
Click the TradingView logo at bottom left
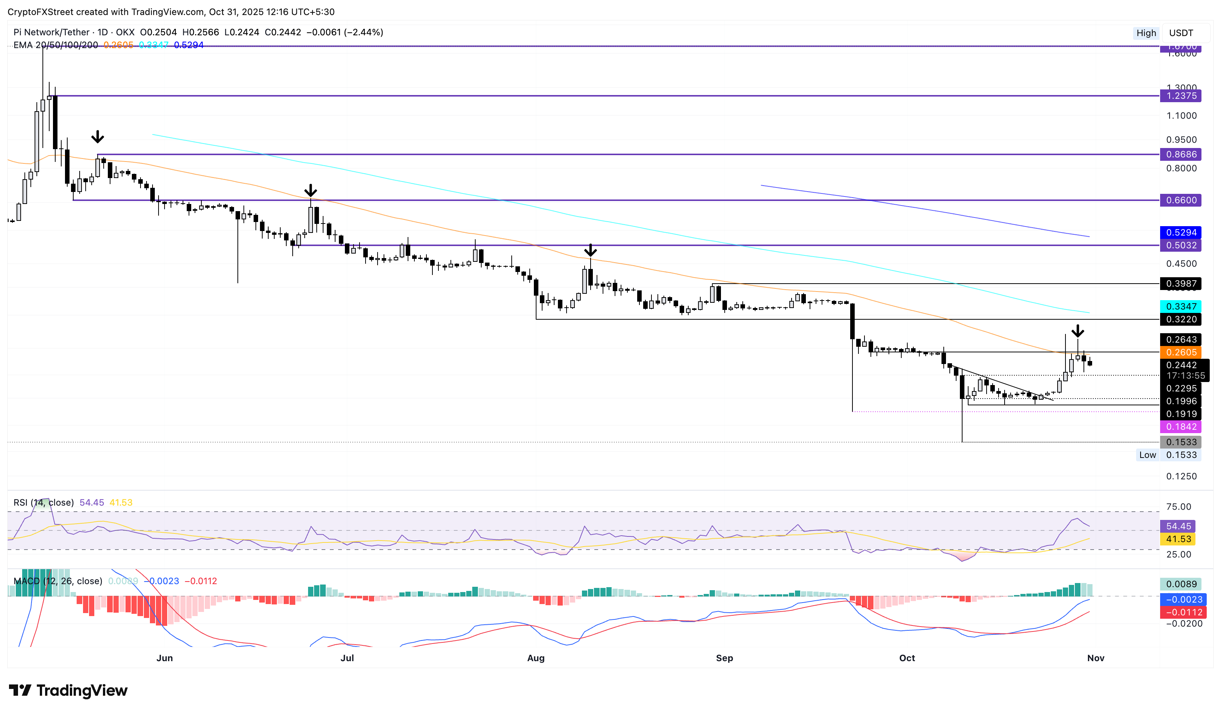68,690
